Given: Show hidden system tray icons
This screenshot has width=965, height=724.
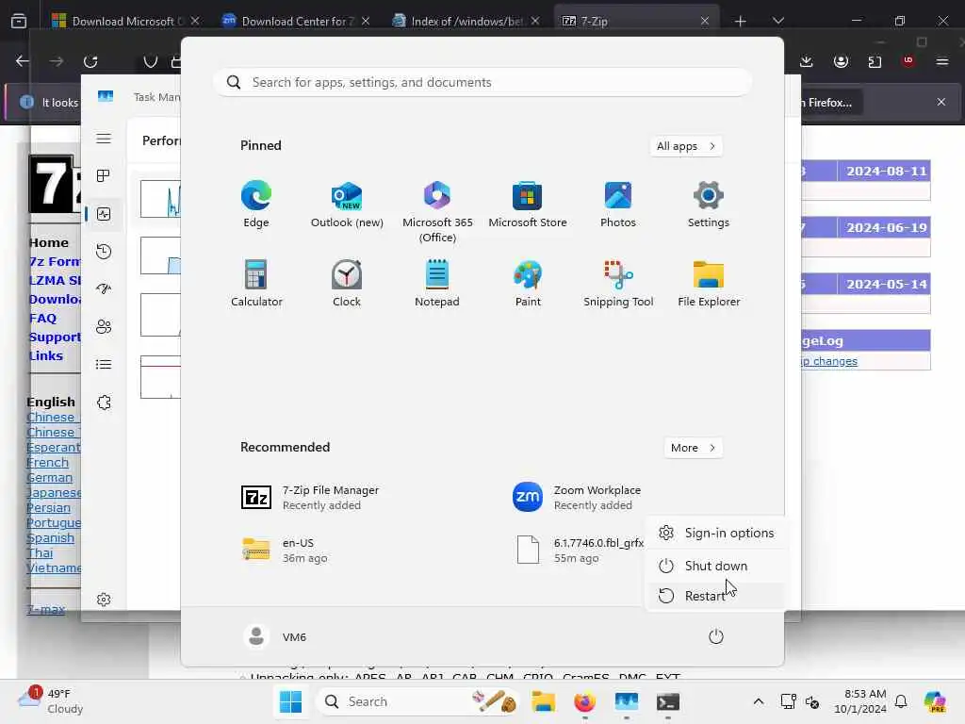Looking at the screenshot, I should click(759, 701).
